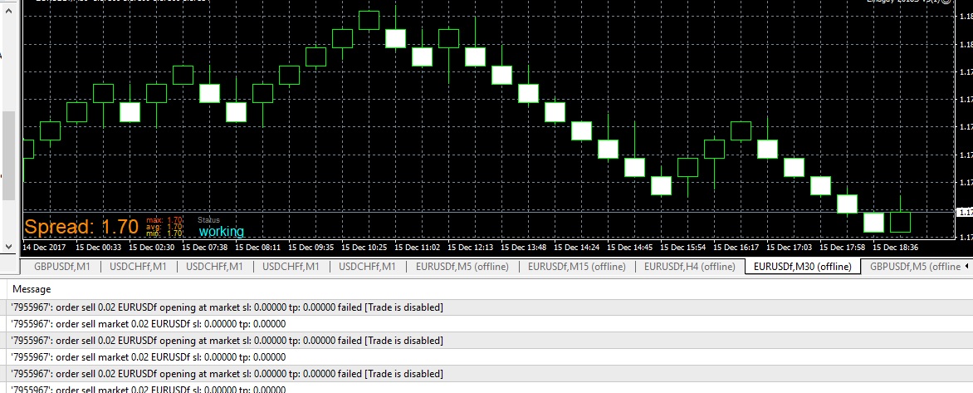Click the 'min: 1.70' spread value
Viewport: 973px width, 393px height.
[164, 234]
